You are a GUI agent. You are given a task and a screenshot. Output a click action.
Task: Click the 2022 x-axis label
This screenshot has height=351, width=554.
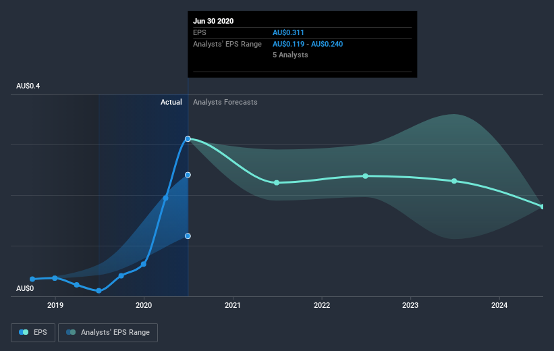(322, 305)
